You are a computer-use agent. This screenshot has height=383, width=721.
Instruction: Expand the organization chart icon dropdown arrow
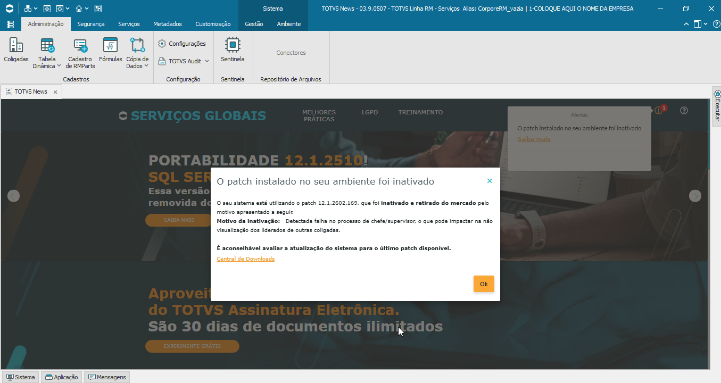coord(36,9)
